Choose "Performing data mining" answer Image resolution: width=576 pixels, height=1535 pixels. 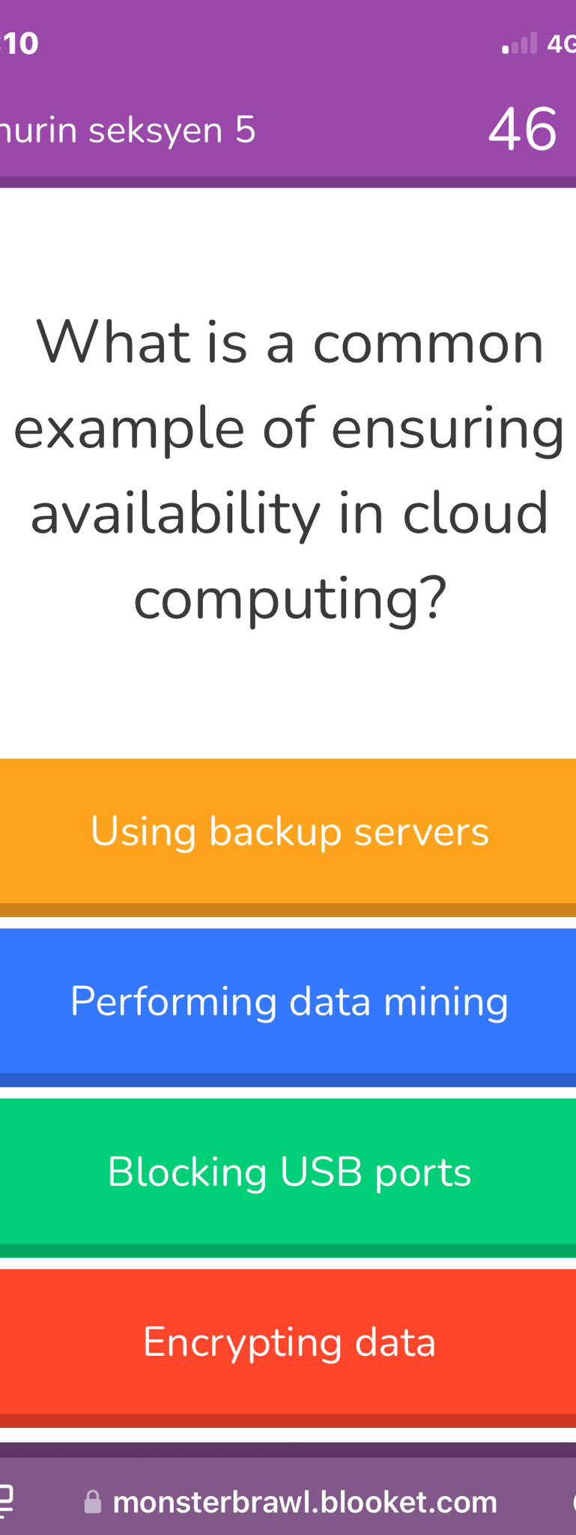[288, 1001]
